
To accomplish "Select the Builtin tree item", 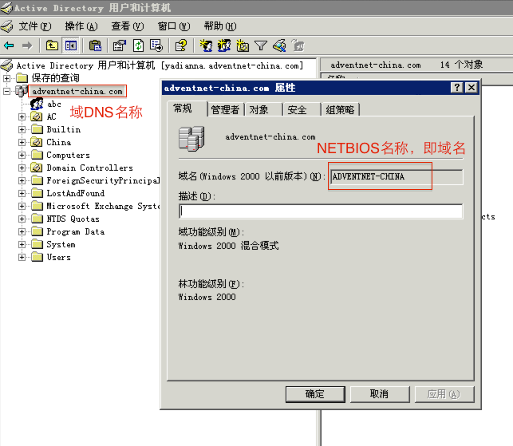I will pos(64,129).
